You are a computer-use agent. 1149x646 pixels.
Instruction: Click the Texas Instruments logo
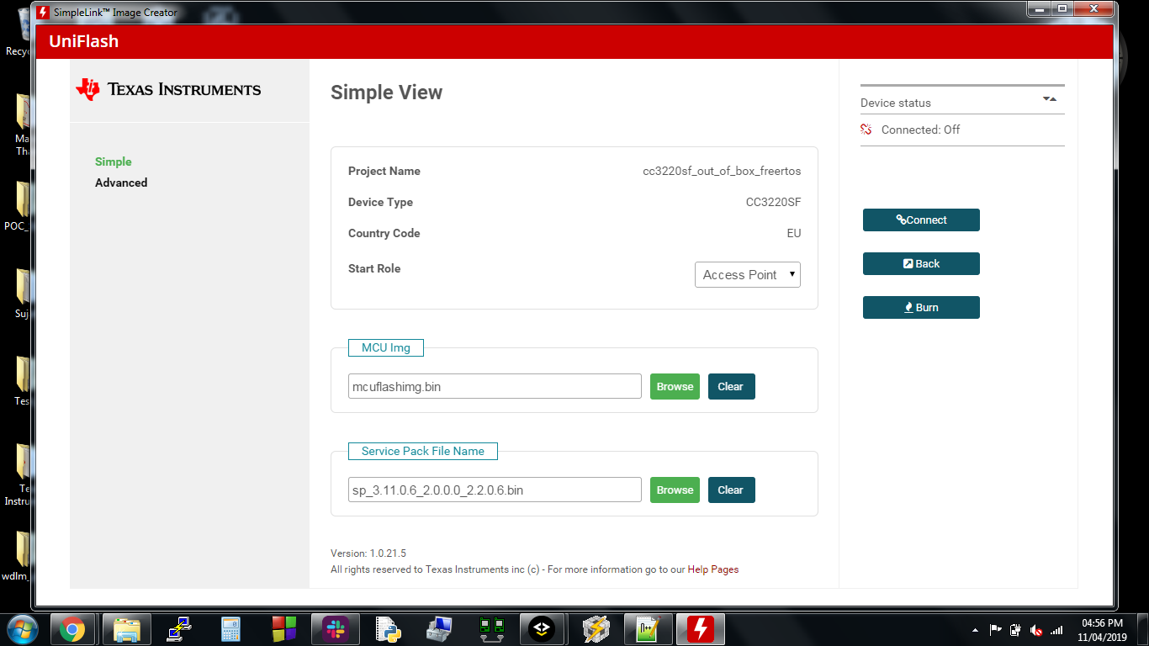(168, 89)
